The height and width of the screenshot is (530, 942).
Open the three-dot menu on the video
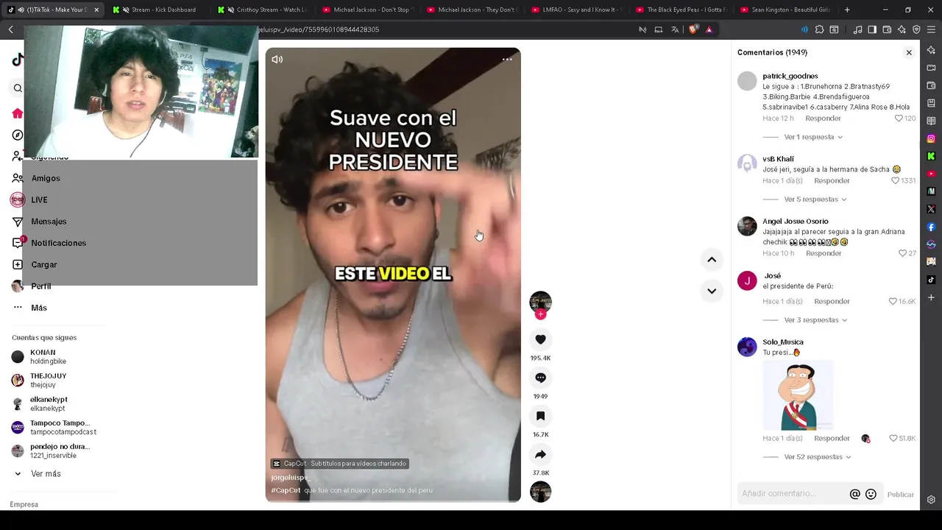pos(507,60)
